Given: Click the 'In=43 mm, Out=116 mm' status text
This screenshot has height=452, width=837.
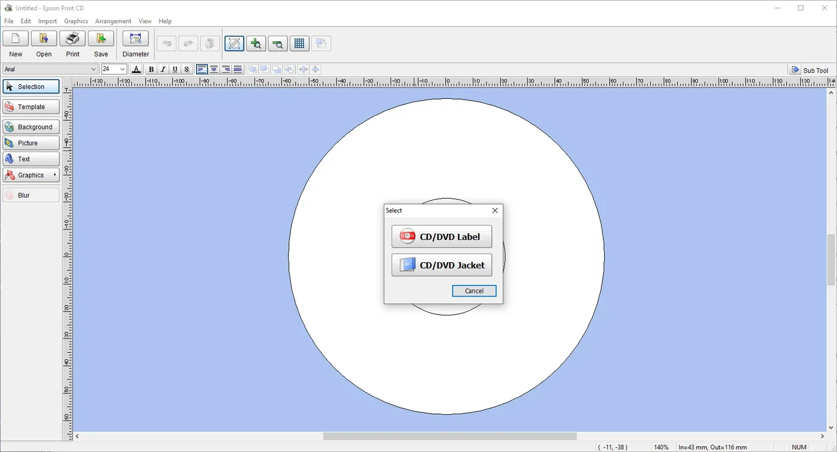Looking at the screenshot, I should coord(713,447).
